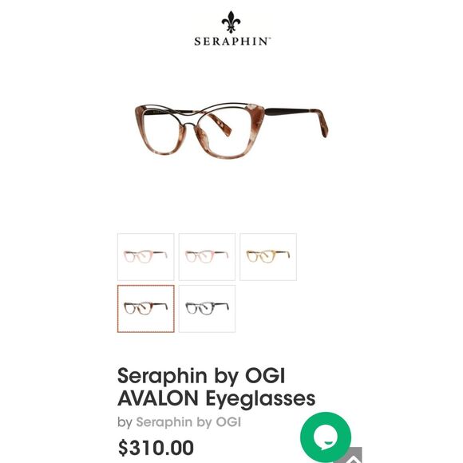463x463 pixels.
Task: Open the gray 'Seraphin by OGI' brand link
Action: point(188,422)
